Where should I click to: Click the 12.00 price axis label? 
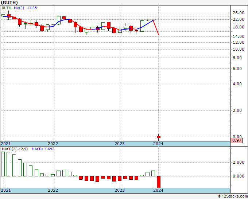[239, 42]
